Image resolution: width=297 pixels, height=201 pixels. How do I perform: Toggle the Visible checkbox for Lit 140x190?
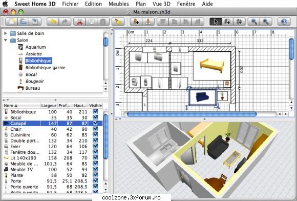click(95, 158)
